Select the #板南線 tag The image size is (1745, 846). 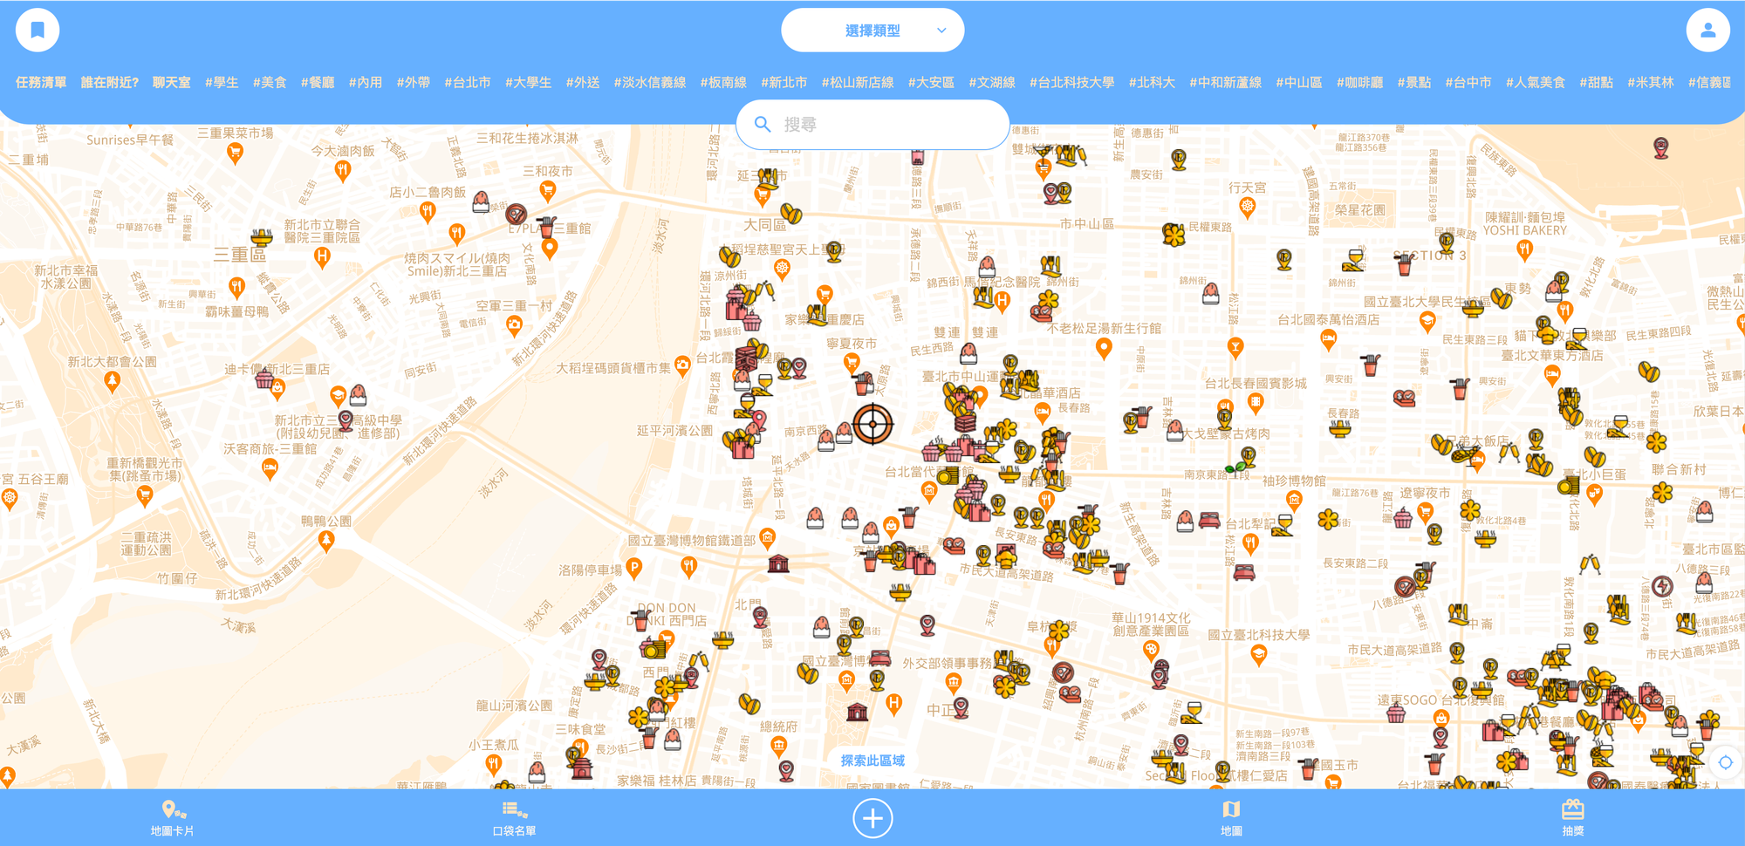(x=723, y=83)
